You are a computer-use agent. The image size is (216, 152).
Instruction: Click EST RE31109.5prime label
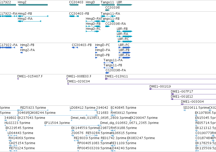coord(123,143)
